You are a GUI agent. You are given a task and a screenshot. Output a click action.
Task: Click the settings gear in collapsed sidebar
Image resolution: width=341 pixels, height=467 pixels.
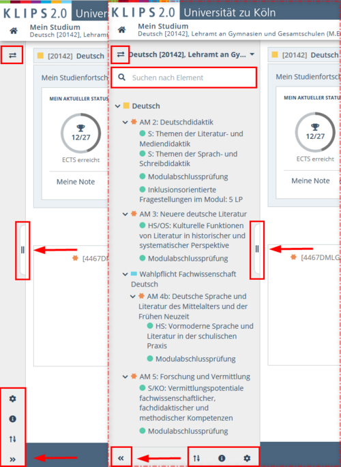coord(12,399)
